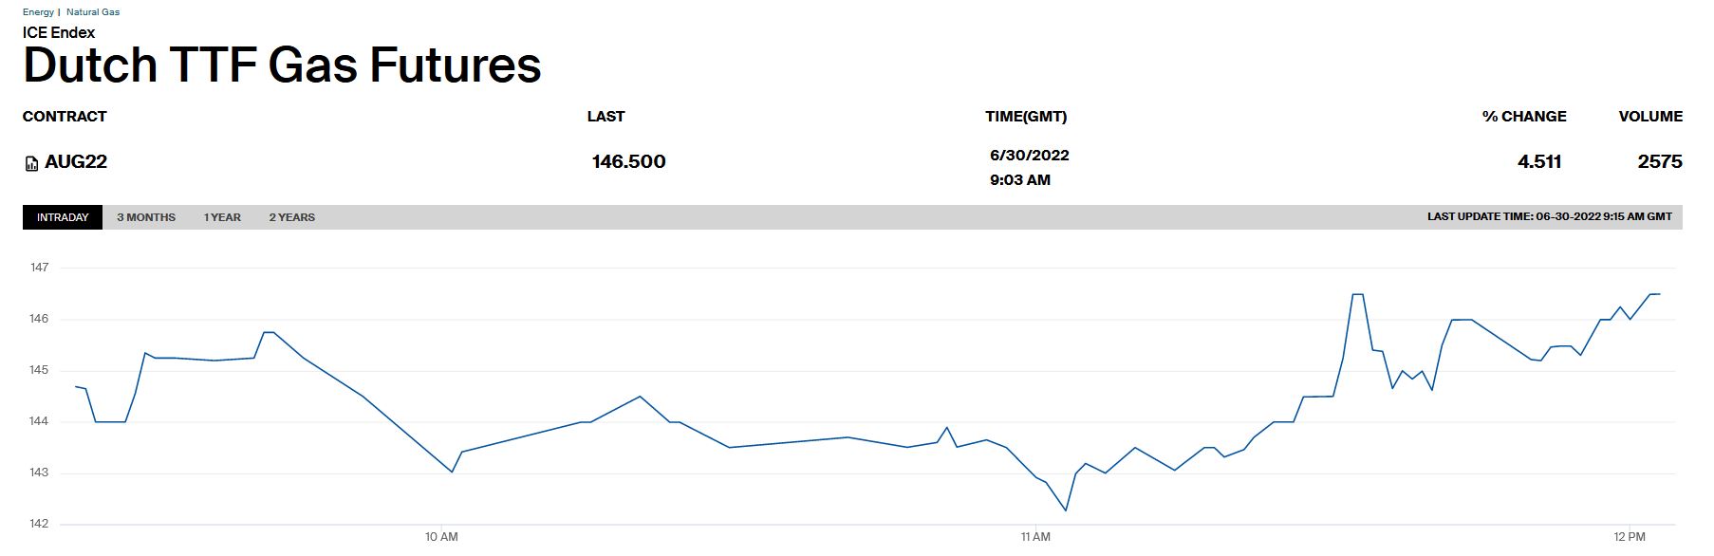Click the Dutch TTF Gas Futures title
The width and height of the screenshot is (1714, 556).
pos(282,65)
